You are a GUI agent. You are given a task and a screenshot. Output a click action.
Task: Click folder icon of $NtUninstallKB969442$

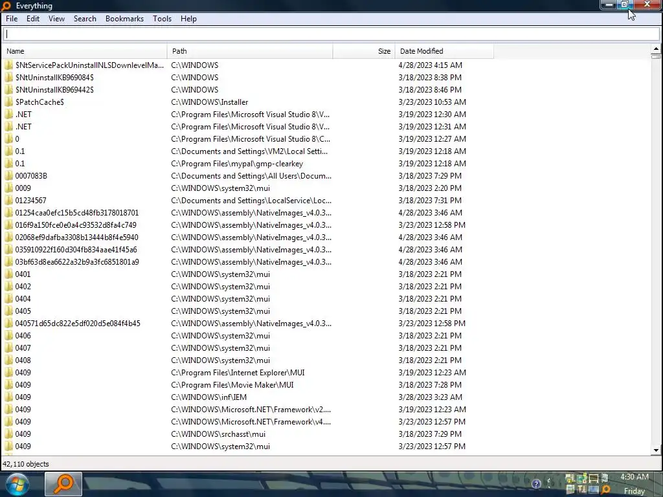(x=8, y=89)
